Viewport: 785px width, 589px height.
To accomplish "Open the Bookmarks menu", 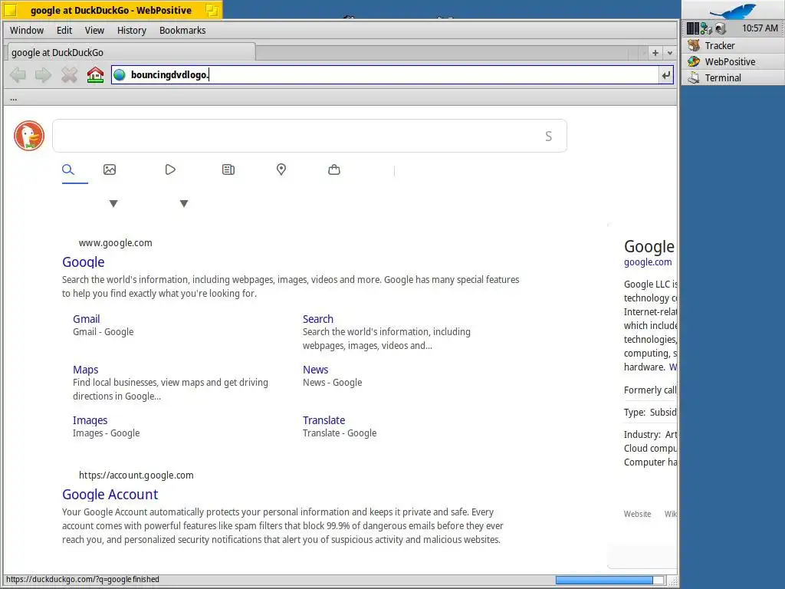I will [182, 31].
